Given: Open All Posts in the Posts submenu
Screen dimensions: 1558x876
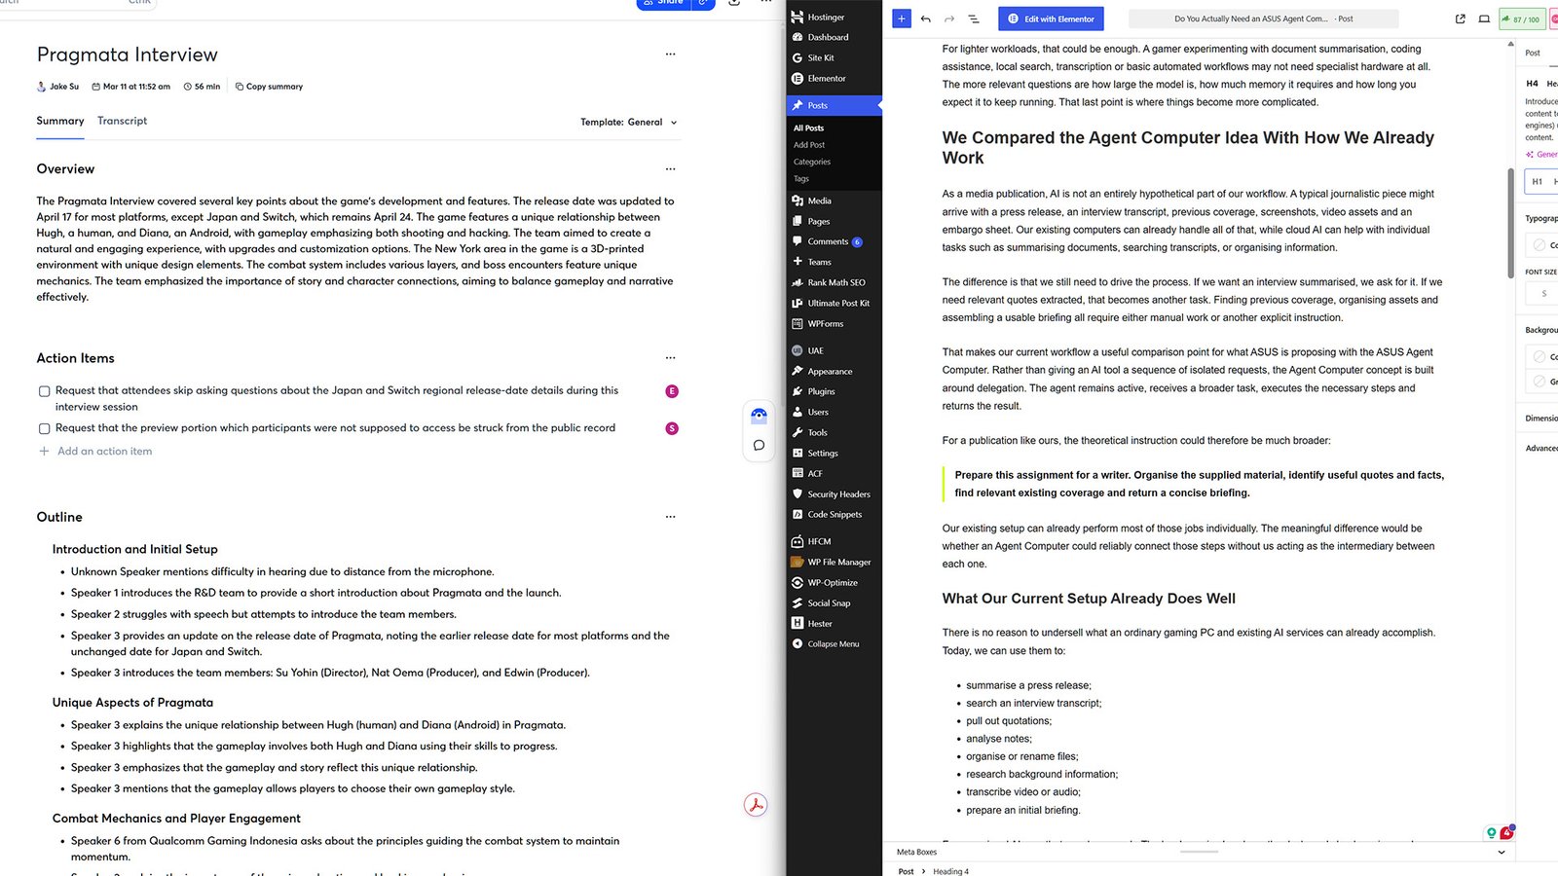Looking at the screenshot, I should 808,128.
